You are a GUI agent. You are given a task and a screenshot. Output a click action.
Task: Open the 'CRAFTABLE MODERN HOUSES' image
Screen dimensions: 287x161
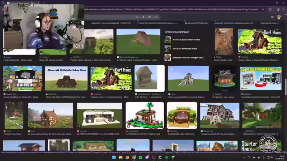tap(261, 78)
